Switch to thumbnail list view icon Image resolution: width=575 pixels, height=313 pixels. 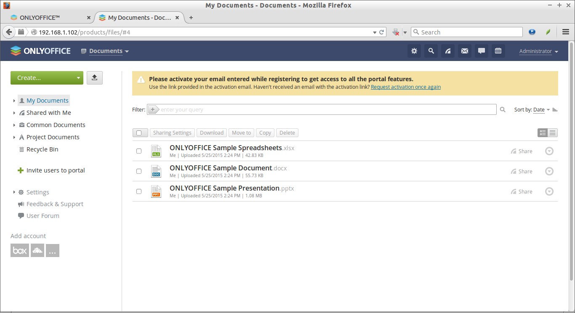click(543, 133)
